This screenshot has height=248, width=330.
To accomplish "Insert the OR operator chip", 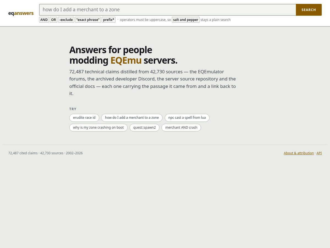I will click(x=53, y=20).
